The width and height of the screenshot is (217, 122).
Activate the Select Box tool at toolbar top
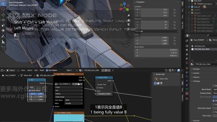pyautogui.click(x=3, y=3)
